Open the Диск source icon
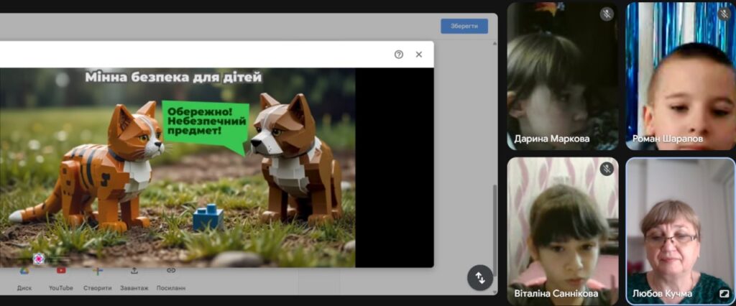Image resolution: width=736 pixels, height=306 pixels. (x=24, y=271)
